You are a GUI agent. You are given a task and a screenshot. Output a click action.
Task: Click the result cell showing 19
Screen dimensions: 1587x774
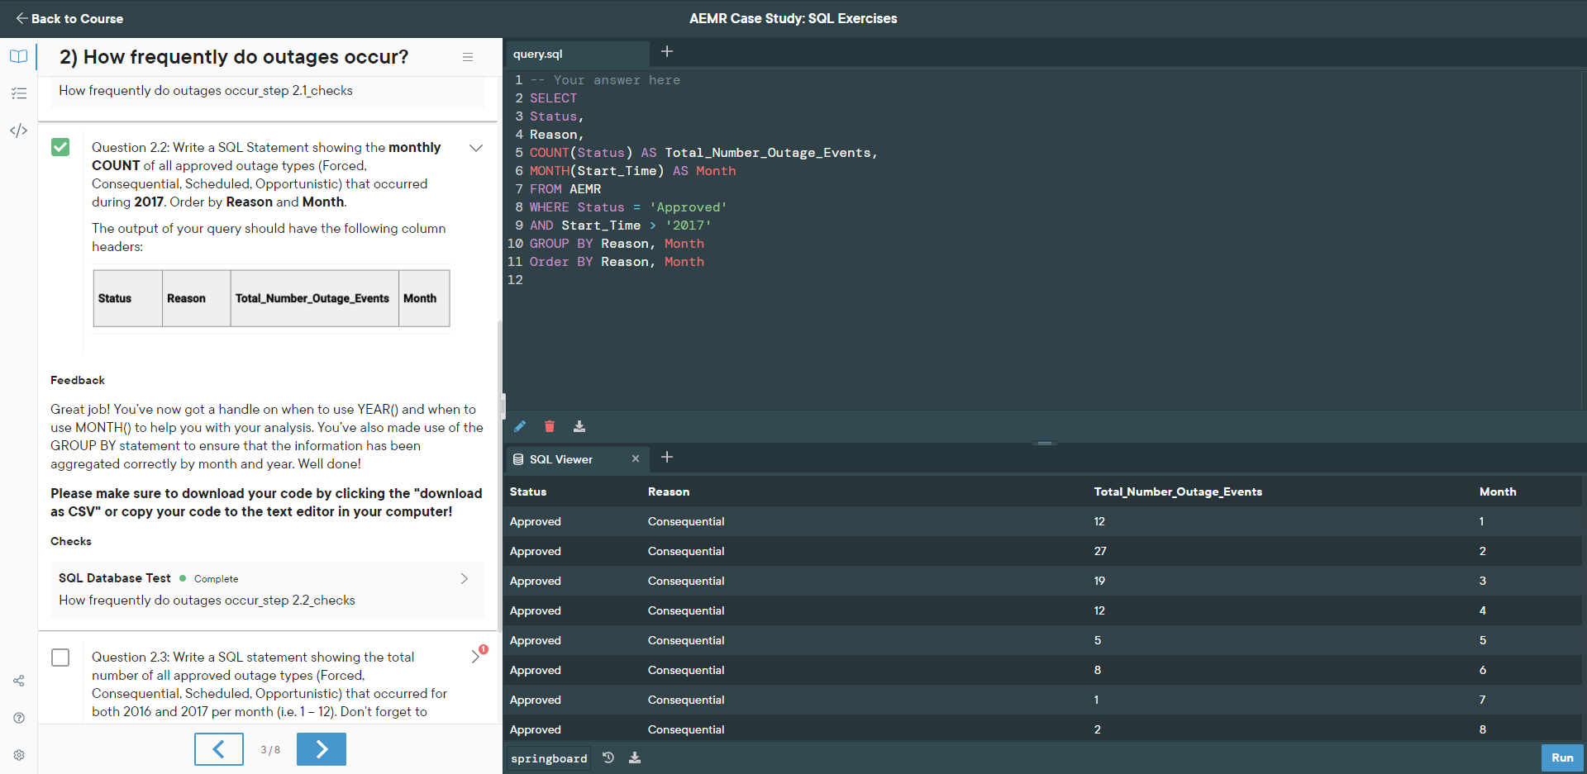coord(1099,581)
